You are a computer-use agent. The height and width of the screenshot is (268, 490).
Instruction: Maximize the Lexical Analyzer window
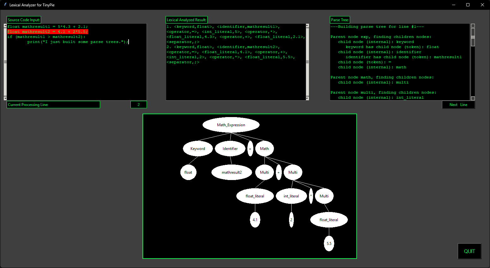coord(468,5)
